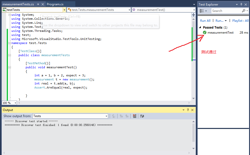The width and height of the screenshot is (250, 155).
Task: Click editor horizontal scrollbar right arrow
Action: pyautogui.click(x=189, y=103)
